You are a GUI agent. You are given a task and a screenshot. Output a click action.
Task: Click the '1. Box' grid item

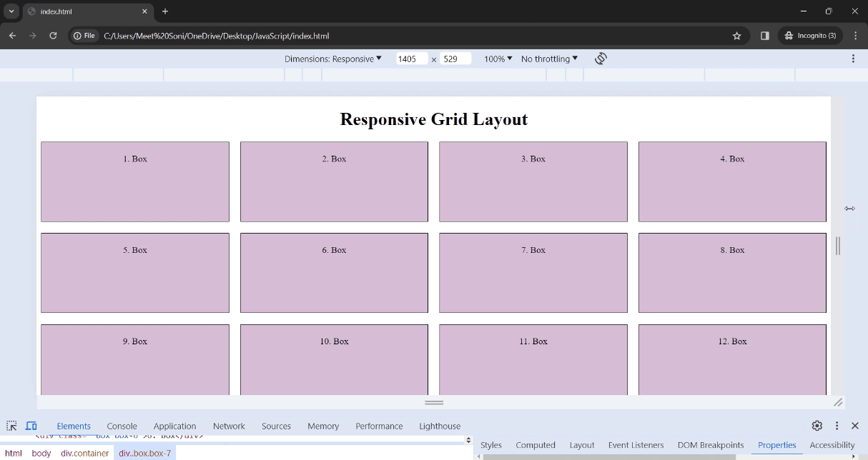tap(135, 181)
